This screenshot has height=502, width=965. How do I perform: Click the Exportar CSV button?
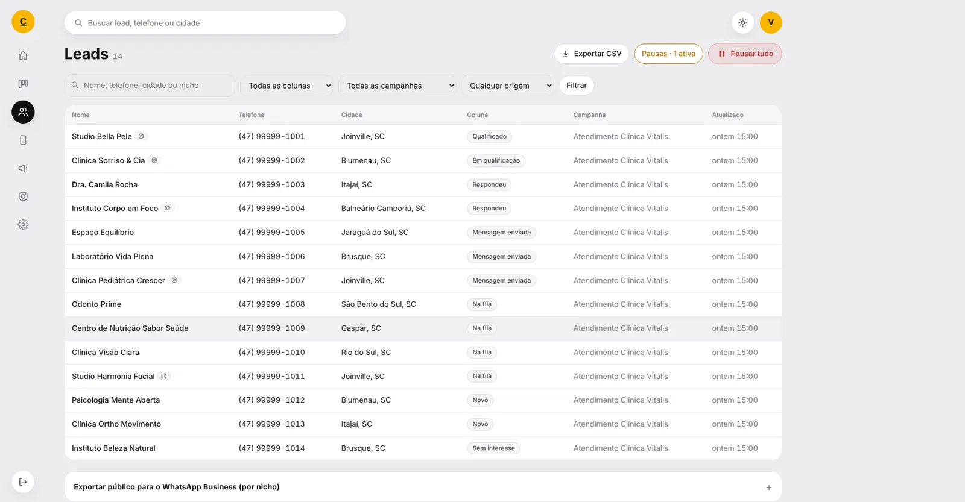tap(592, 54)
